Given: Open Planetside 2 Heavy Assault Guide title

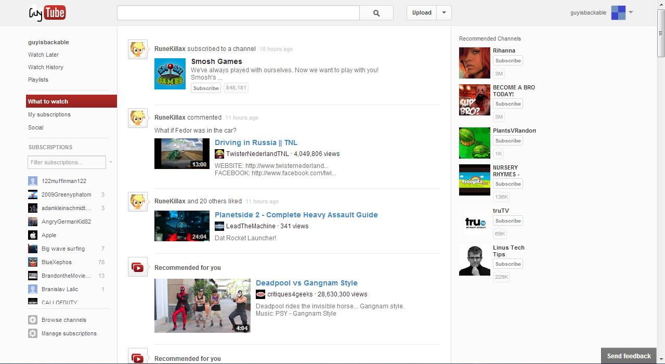Looking at the screenshot, I should [296, 215].
